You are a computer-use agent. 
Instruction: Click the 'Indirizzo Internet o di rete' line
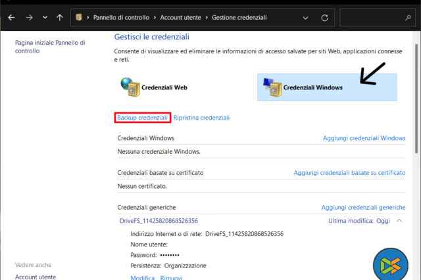tap(207, 234)
